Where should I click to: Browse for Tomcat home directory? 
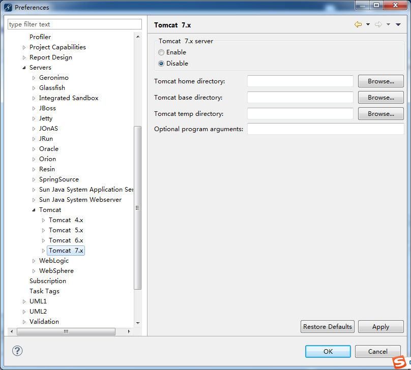tap(380, 81)
